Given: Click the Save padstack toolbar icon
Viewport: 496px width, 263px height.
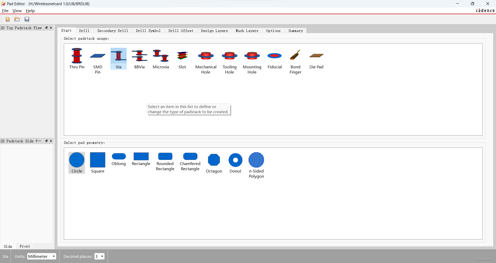Looking at the screenshot, I should (x=27, y=19).
